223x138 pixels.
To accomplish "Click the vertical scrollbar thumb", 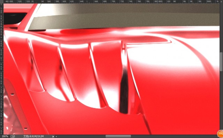I will point(221,61).
